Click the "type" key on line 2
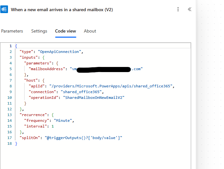224x169 pixels. [26, 52]
